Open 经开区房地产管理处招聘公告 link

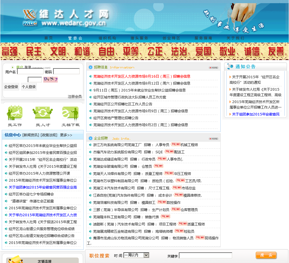pos(116,118)
